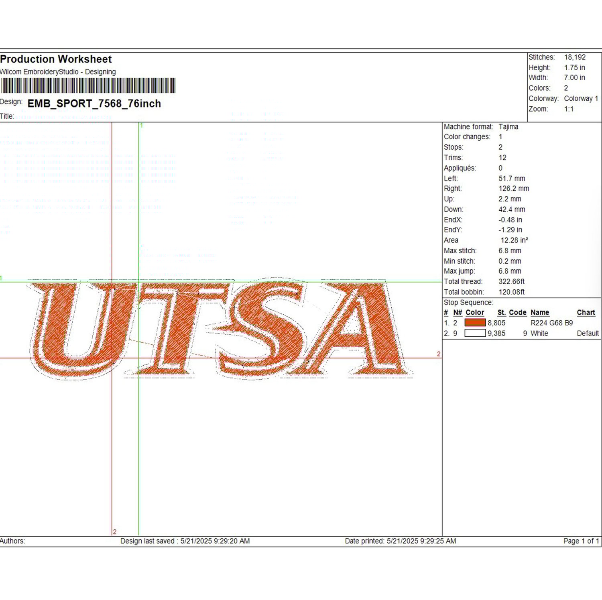Select the Up value "2.2 mm"
The height and width of the screenshot is (600, 602).
click(510, 199)
